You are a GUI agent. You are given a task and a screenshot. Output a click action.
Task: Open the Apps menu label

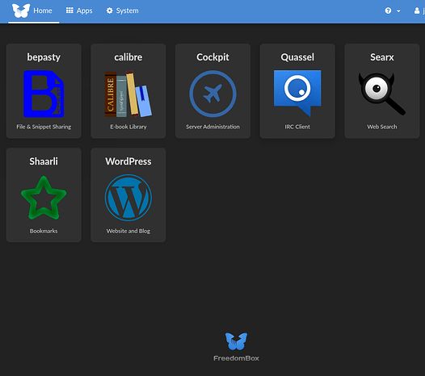point(84,10)
